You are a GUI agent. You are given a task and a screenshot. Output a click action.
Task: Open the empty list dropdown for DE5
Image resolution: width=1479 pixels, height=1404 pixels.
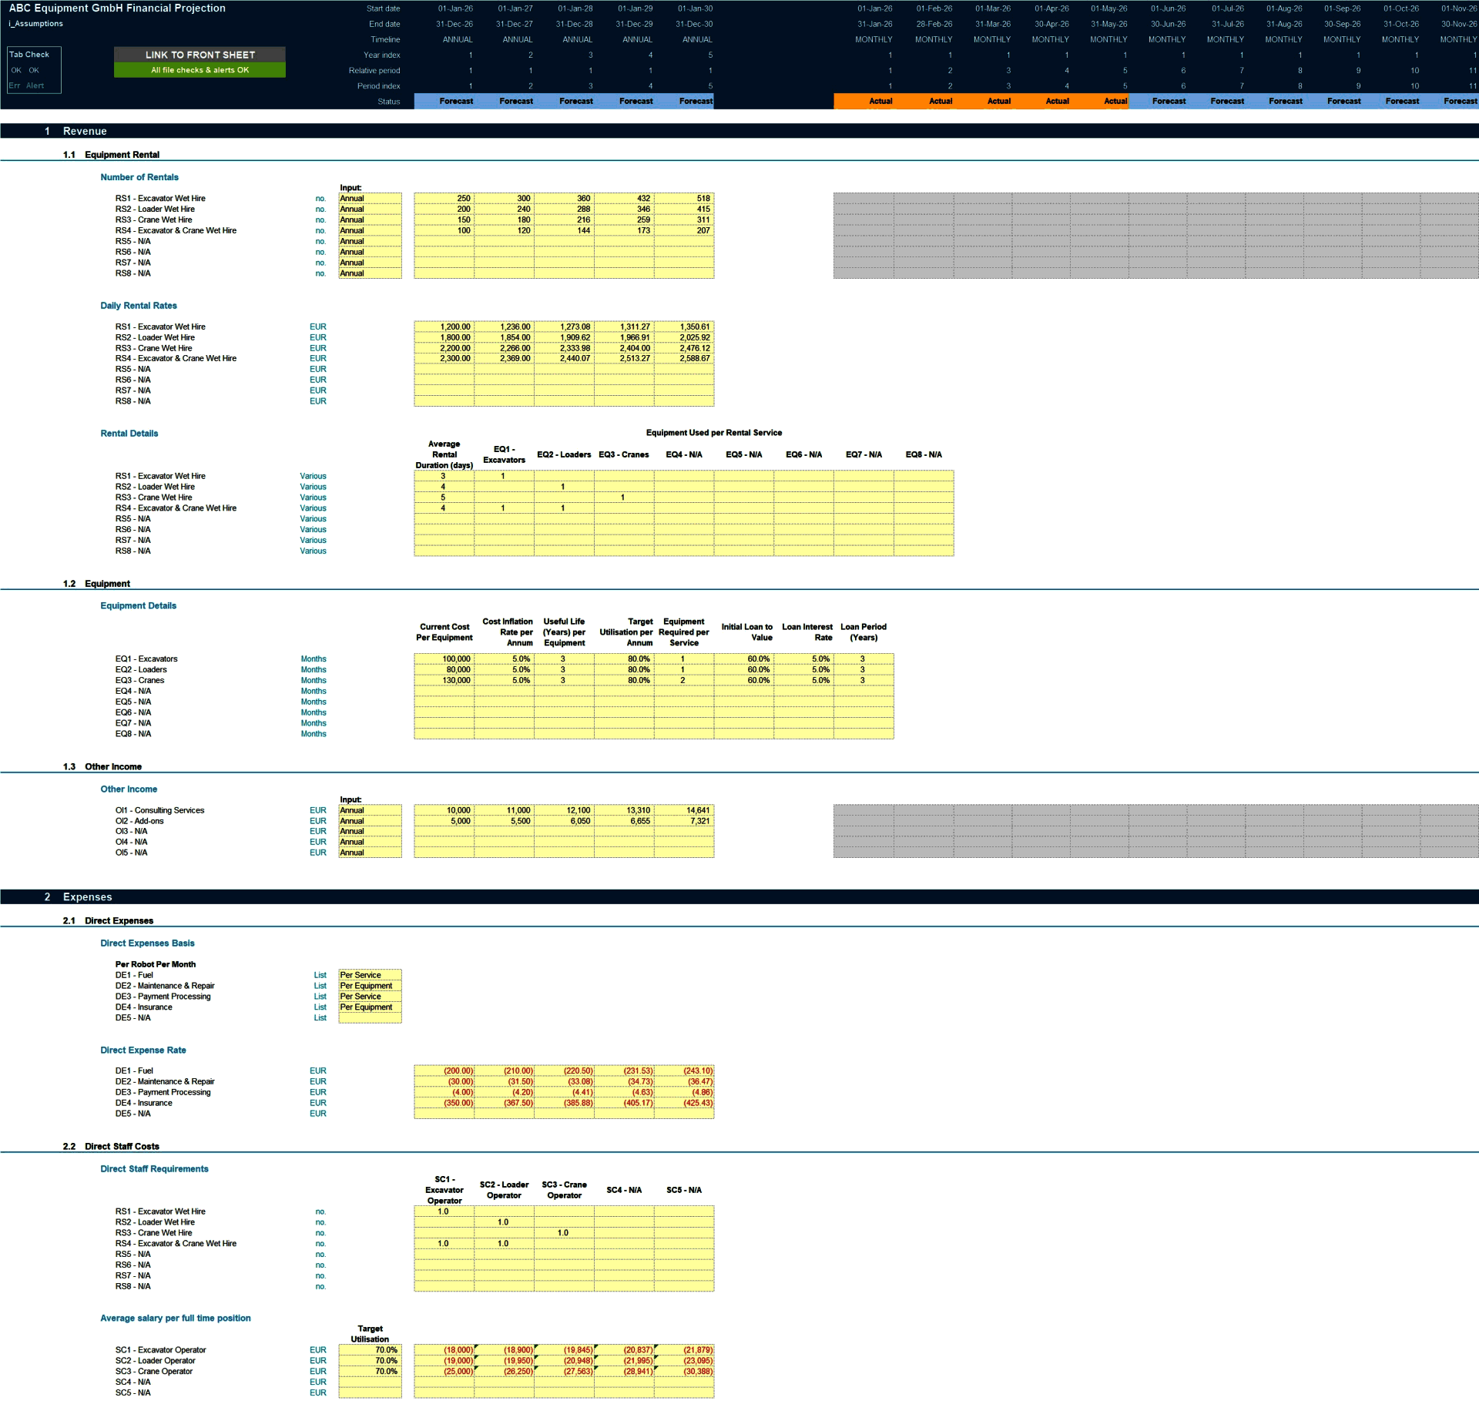[370, 1017]
